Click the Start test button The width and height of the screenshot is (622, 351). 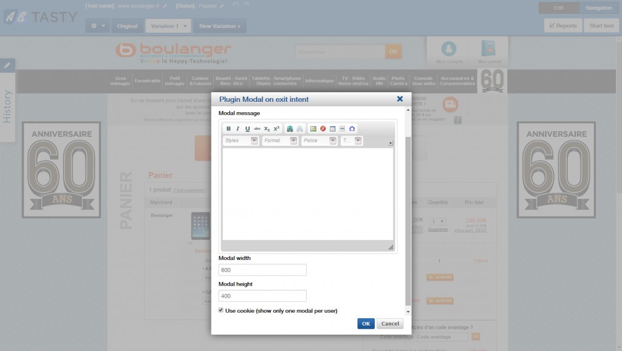(x=601, y=25)
